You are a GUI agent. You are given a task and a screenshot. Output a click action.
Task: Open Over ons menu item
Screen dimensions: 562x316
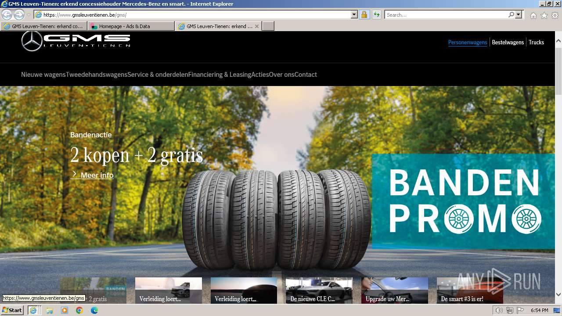pyautogui.click(x=281, y=75)
